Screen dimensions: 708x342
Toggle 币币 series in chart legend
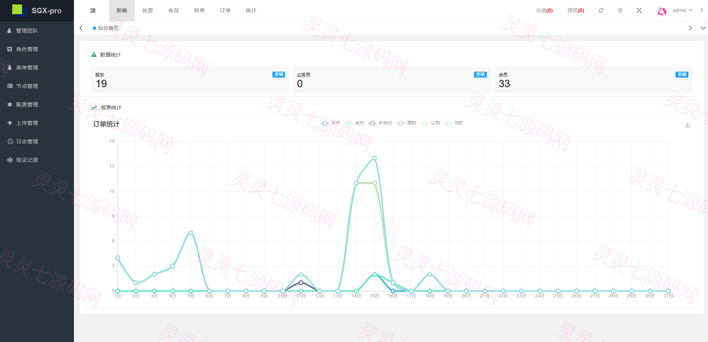[330, 123]
